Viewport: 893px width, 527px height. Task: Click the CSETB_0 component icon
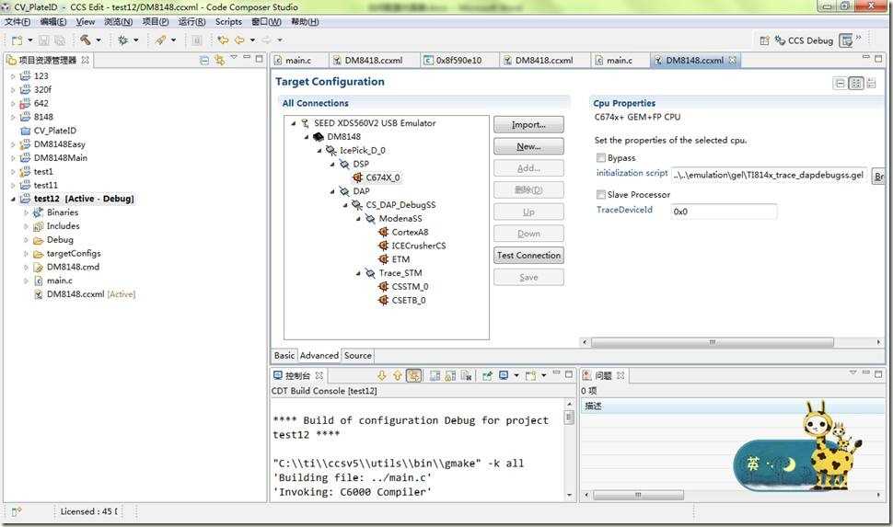point(383,301)
